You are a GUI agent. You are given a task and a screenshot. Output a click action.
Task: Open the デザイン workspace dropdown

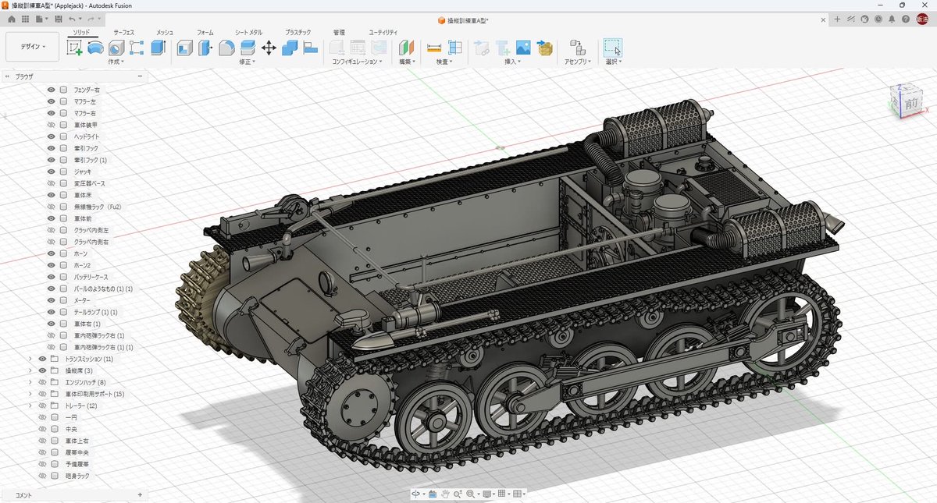pyautogui.click(x=32, y=47)
